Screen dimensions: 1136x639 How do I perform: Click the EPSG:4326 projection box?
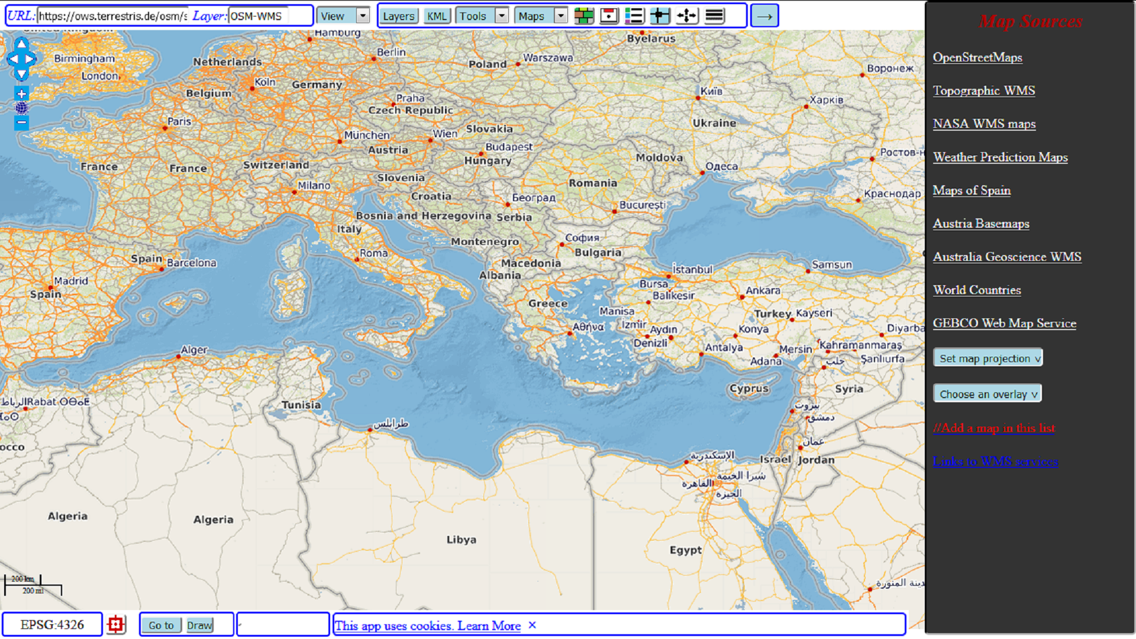pos(52,624)
